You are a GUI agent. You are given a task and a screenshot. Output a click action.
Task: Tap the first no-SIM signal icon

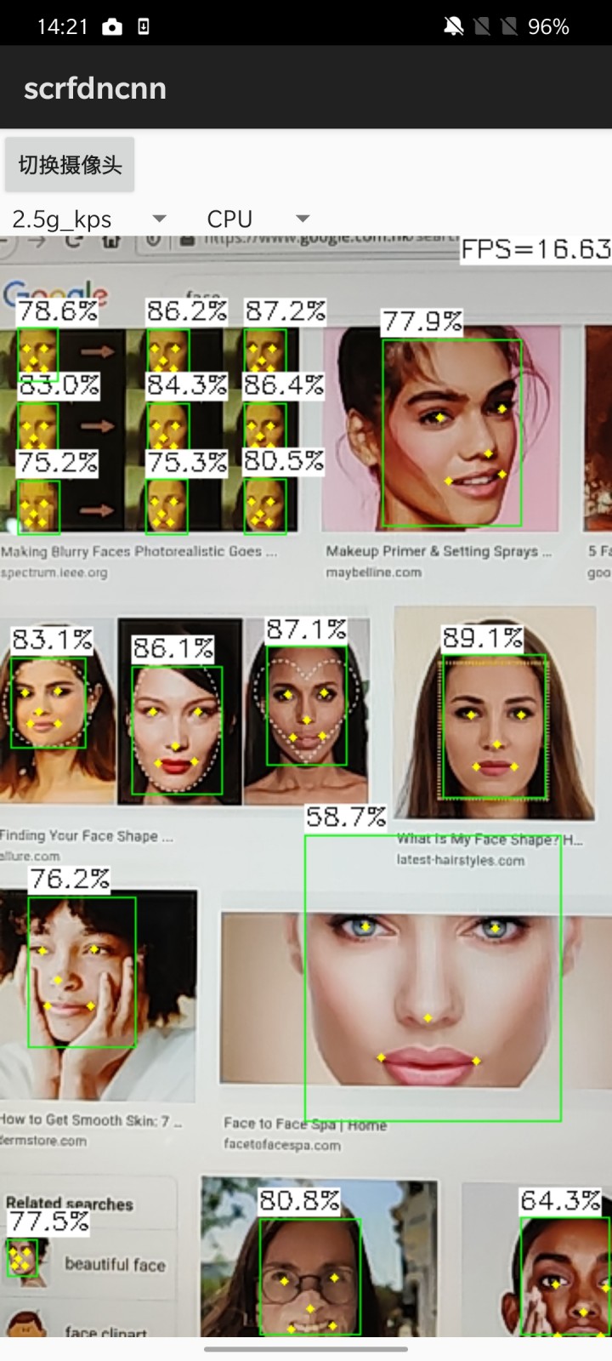pos(482,26)
